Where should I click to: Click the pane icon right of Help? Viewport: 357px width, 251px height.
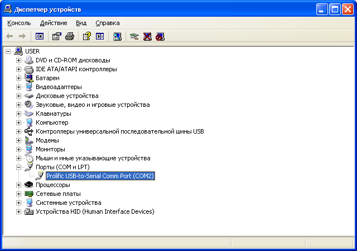click(100, 36)
